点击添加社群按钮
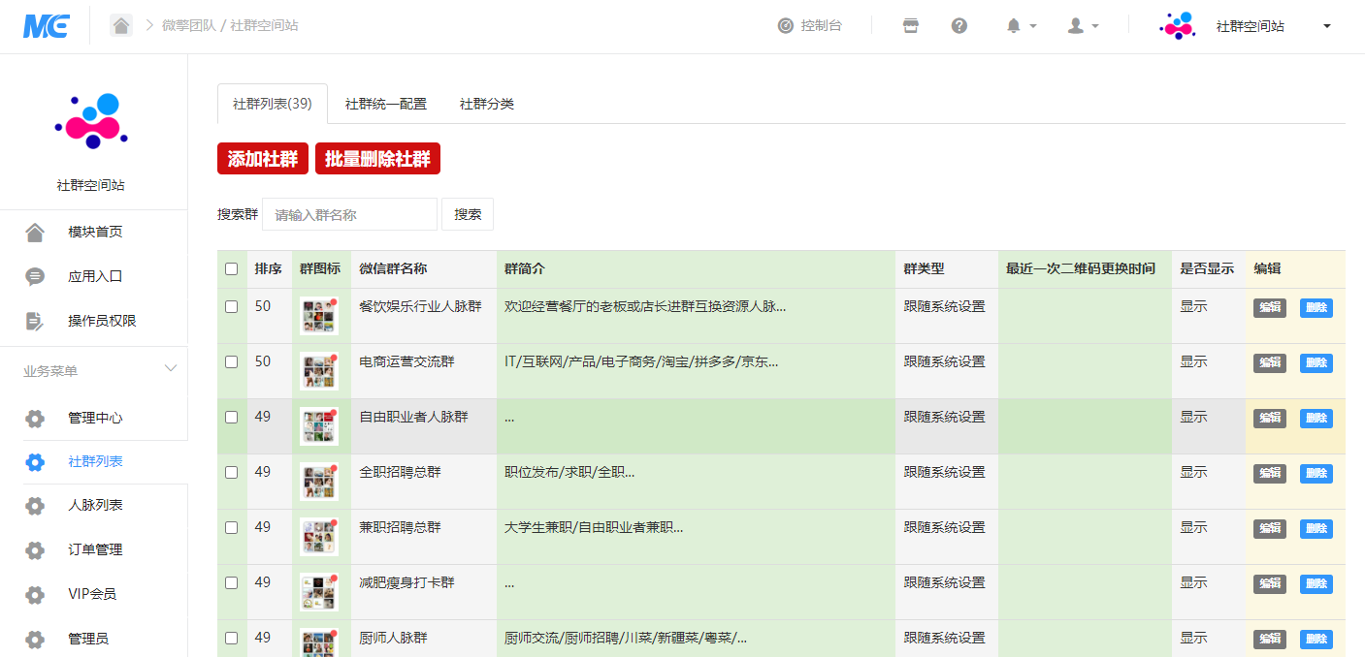The height and width of the screenshot is (657, 1365). [x=262, y=158]
